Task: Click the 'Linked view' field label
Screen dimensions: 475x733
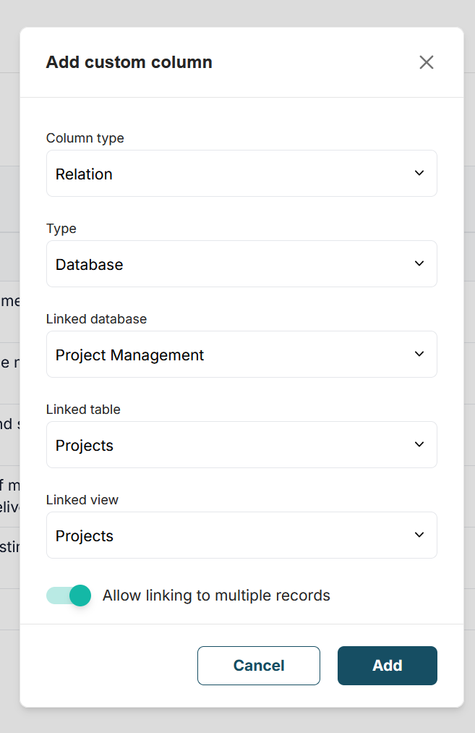Action: [x=82, y=500]
